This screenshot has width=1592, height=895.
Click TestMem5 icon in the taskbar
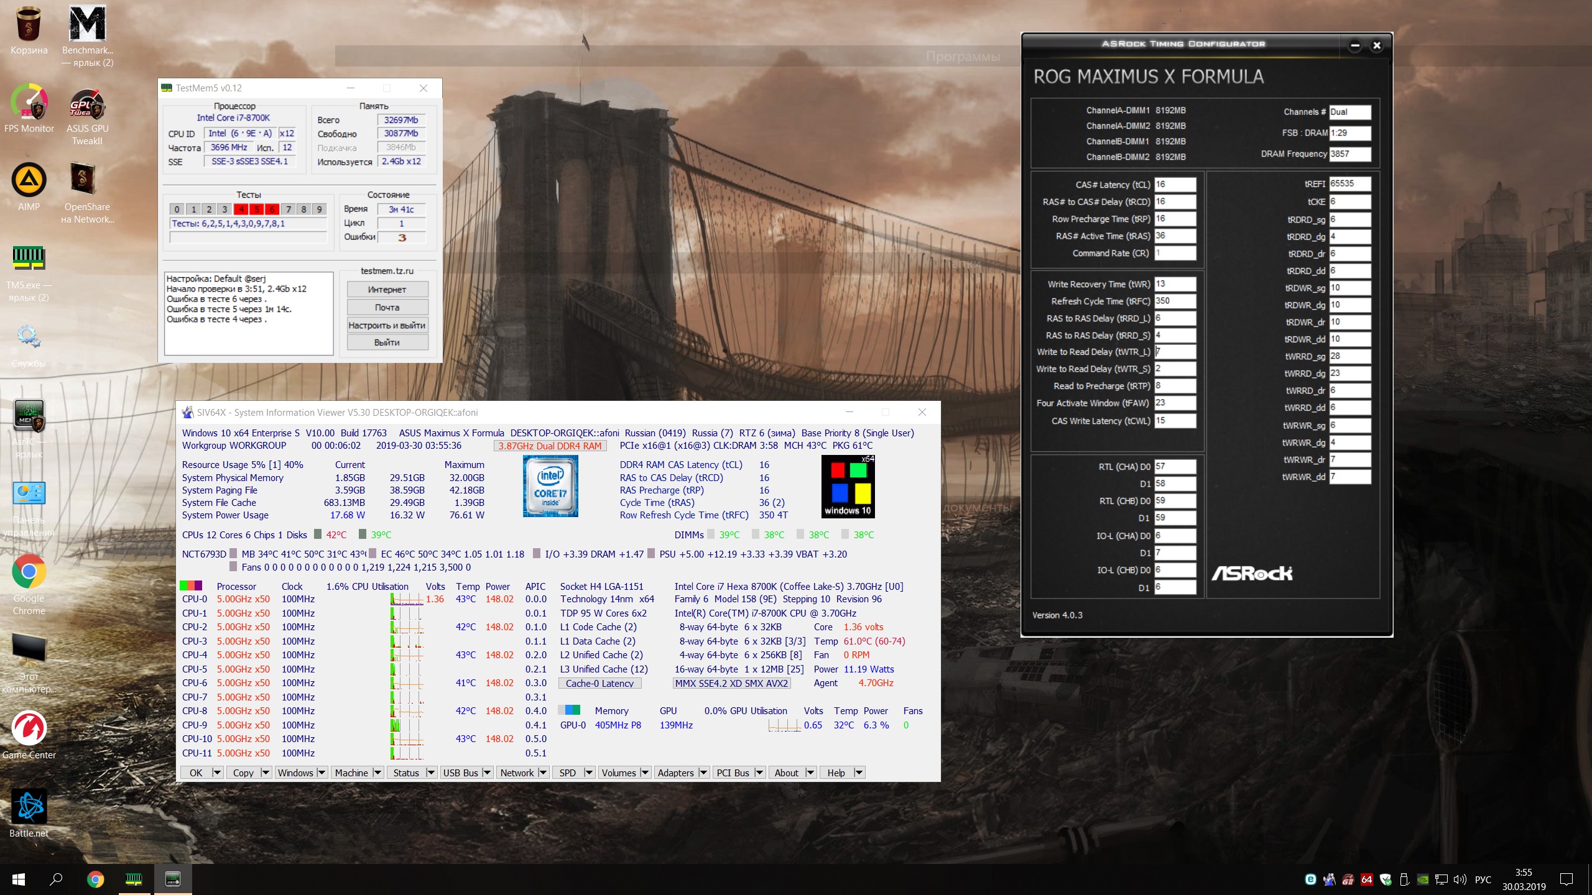[x=134, y=879]
